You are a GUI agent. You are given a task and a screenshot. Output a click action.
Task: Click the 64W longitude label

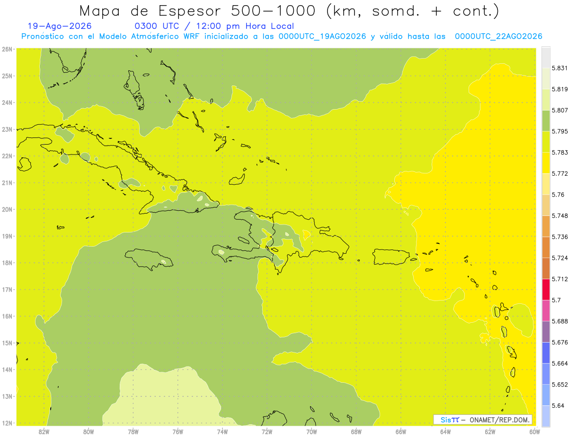[x=445, y=431]
